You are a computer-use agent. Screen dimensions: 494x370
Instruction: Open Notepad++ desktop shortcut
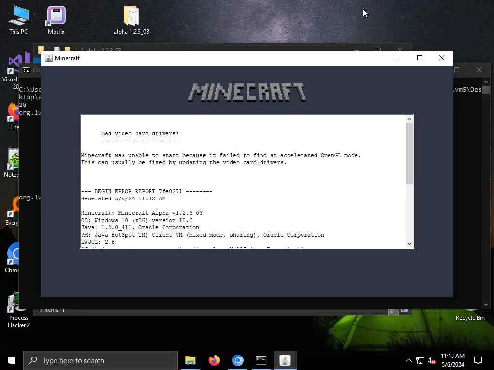click(12, 164)
